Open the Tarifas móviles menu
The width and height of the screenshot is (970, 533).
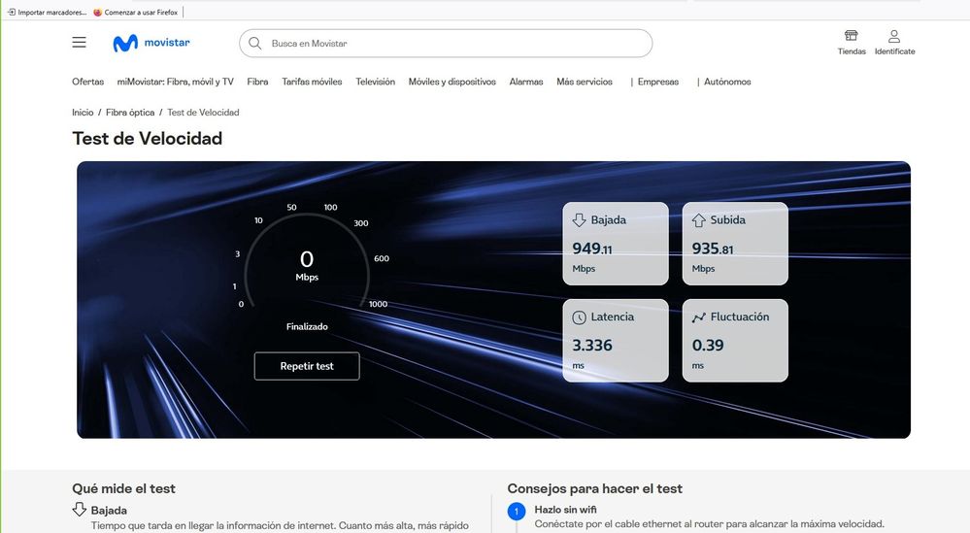point(312,83)
